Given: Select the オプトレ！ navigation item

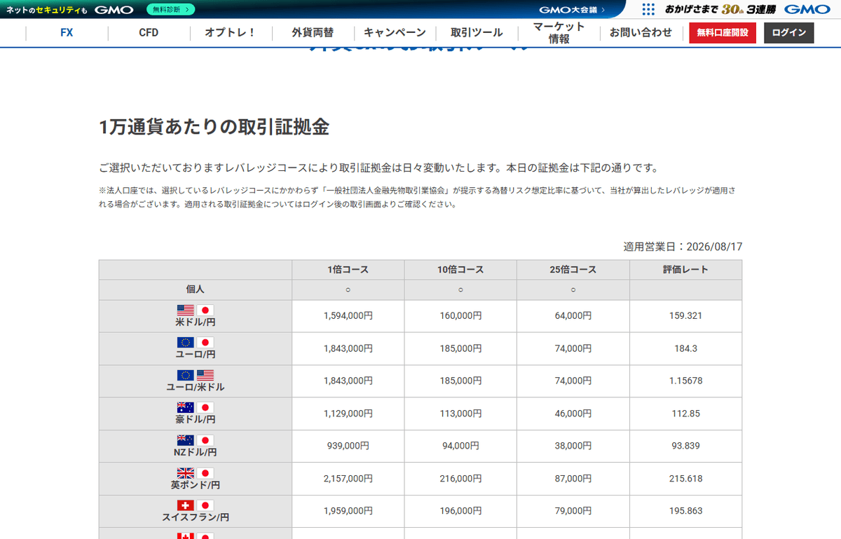Looking at the screenshot, I should point(230,33).
